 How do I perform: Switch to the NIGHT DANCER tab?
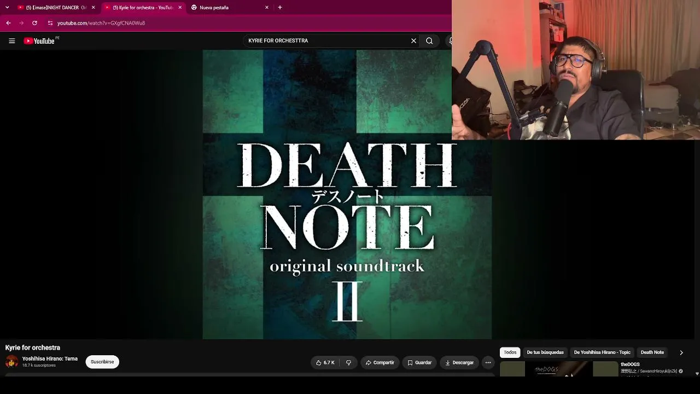pyautogui.click(x=56, y=8)
